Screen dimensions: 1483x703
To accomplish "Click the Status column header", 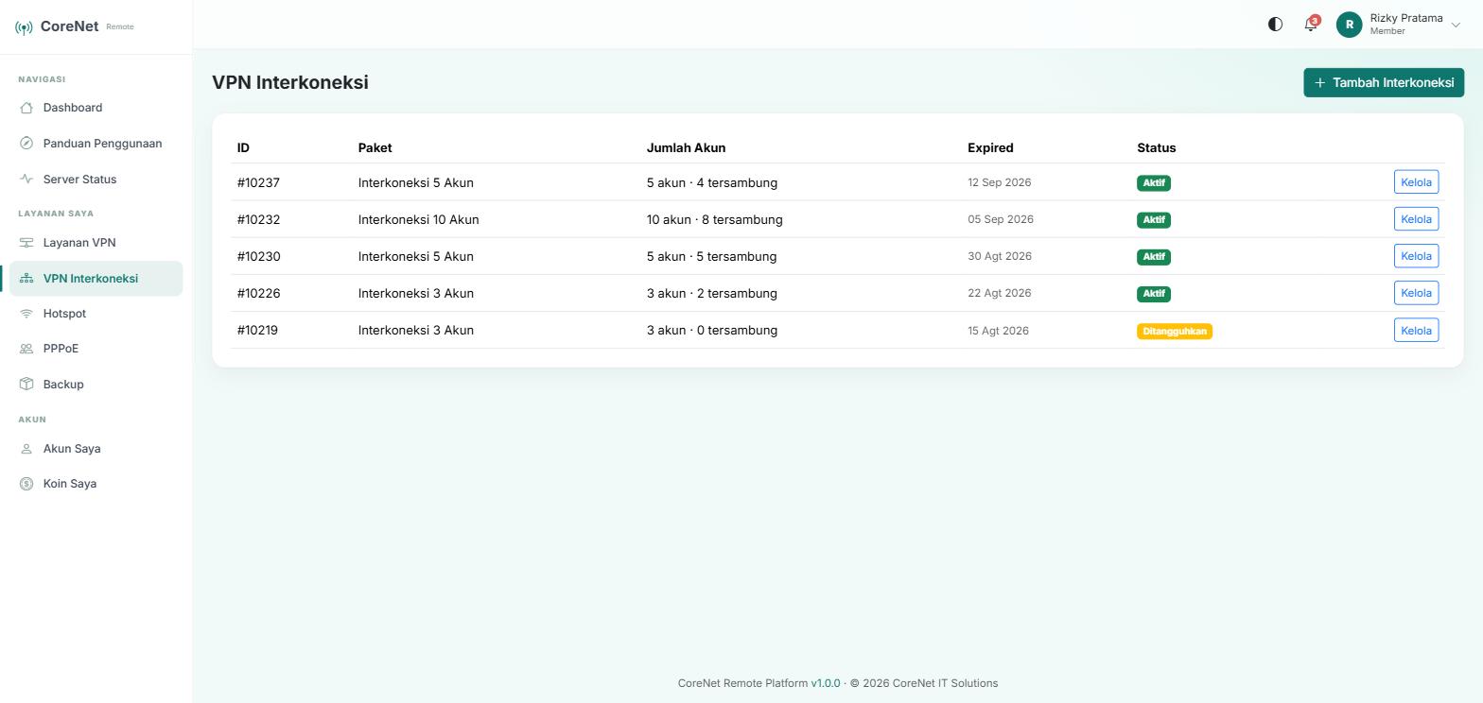I will point(1156,147).
